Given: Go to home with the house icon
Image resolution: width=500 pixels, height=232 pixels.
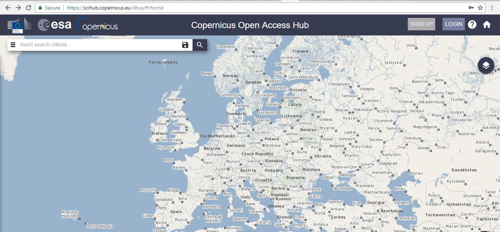Looking at the screenshot, I should [x=486, y=24].
